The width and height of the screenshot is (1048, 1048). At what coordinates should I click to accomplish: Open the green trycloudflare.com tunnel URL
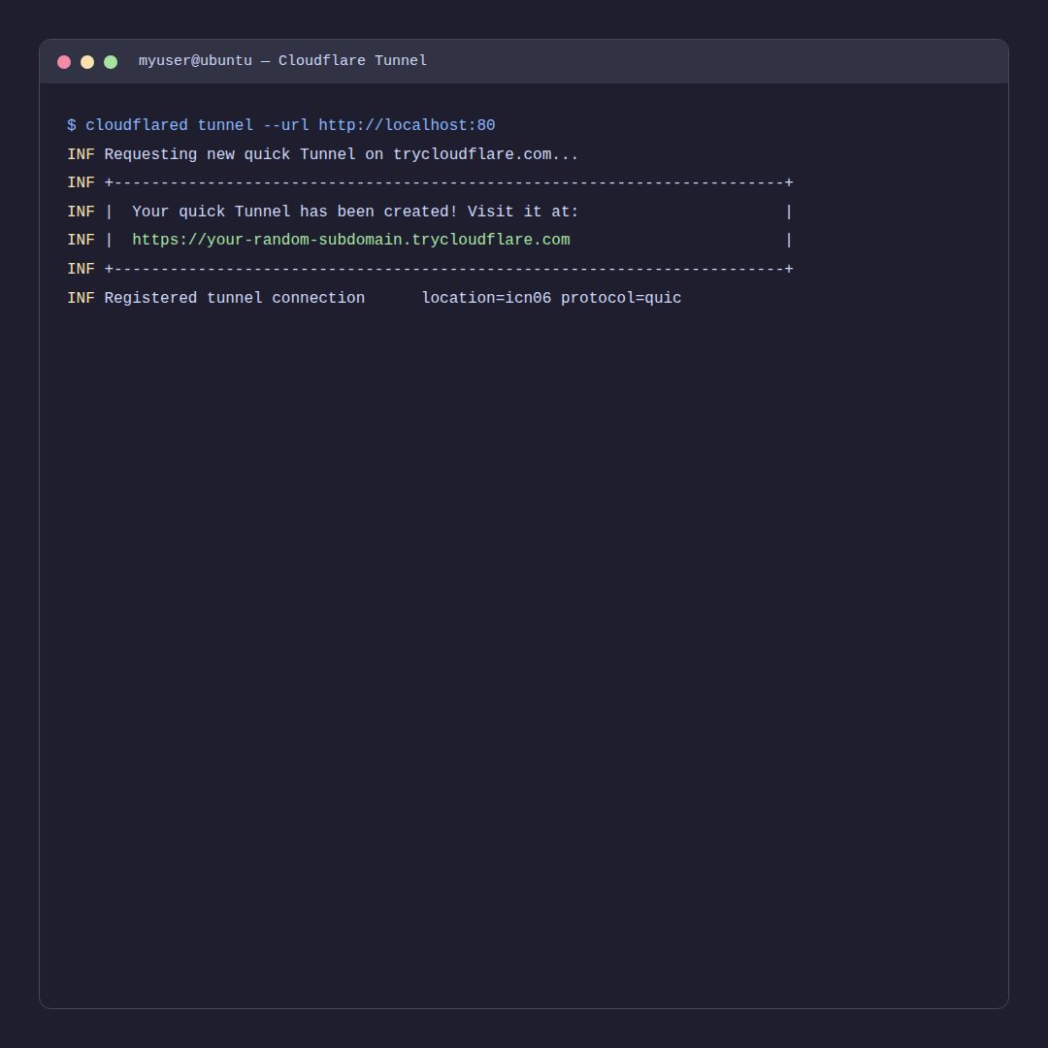click(x=351, y=240)
